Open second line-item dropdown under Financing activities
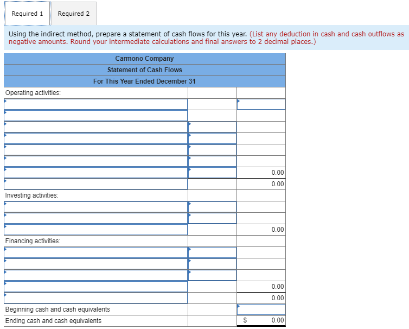The height and width of the screenshot is (329, 409). coord(95,264)
